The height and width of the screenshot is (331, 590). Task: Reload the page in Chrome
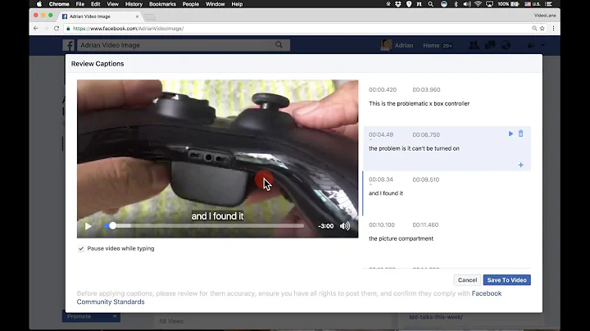[x=57, y=28]
